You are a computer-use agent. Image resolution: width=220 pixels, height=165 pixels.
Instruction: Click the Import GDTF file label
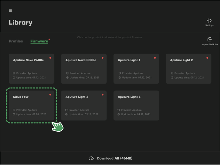click(209, 45)
